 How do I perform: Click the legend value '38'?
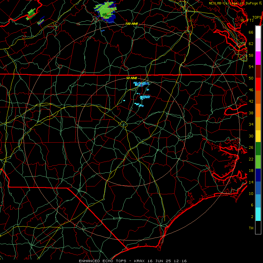pos(251,113)
